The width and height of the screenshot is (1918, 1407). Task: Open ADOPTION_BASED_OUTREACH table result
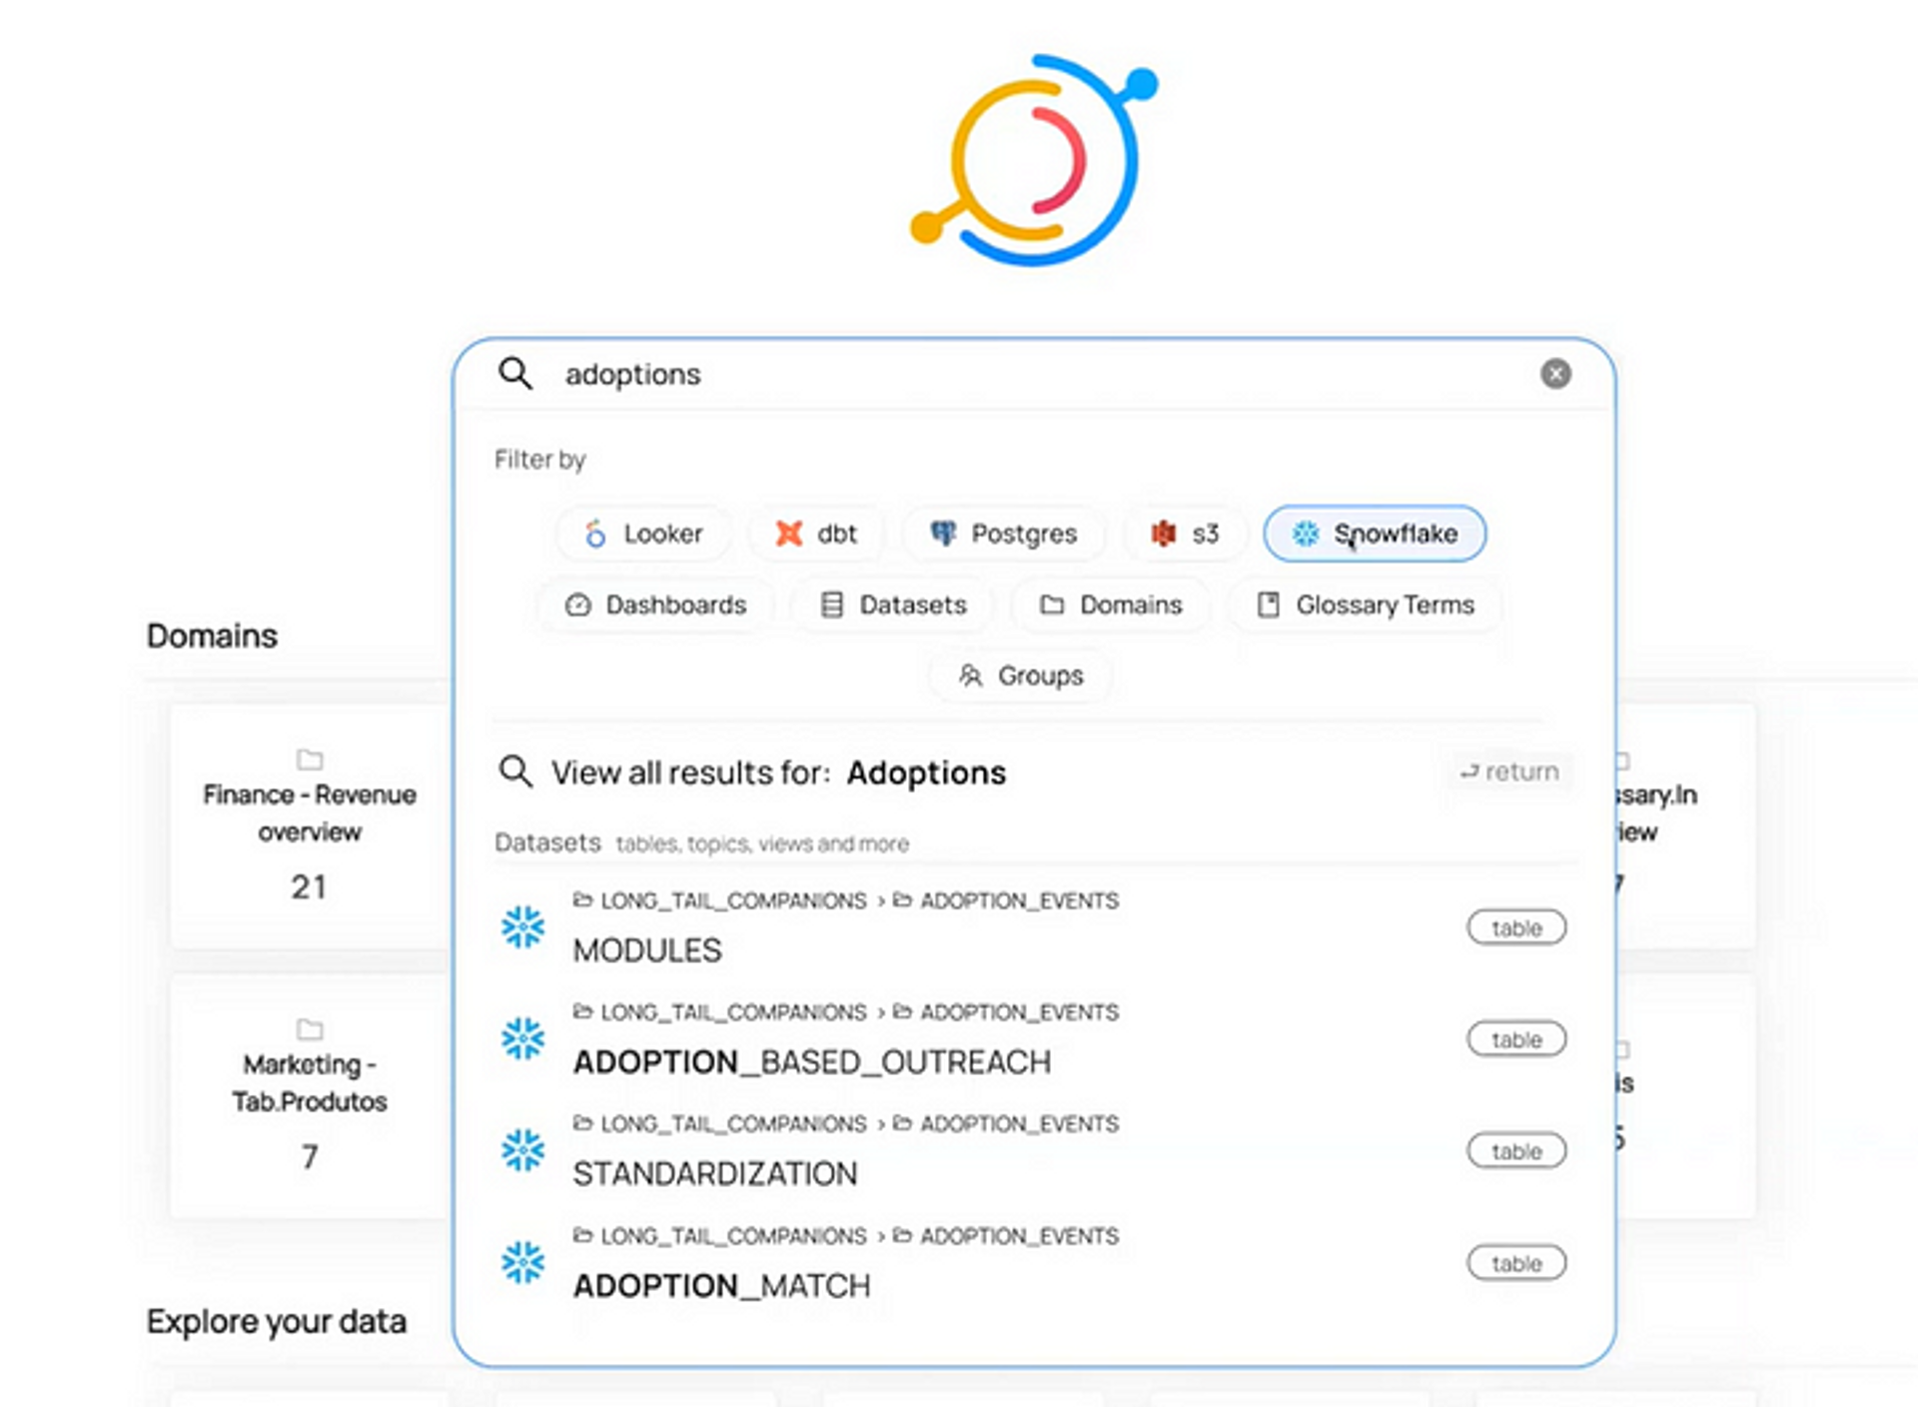point(811,1061)
